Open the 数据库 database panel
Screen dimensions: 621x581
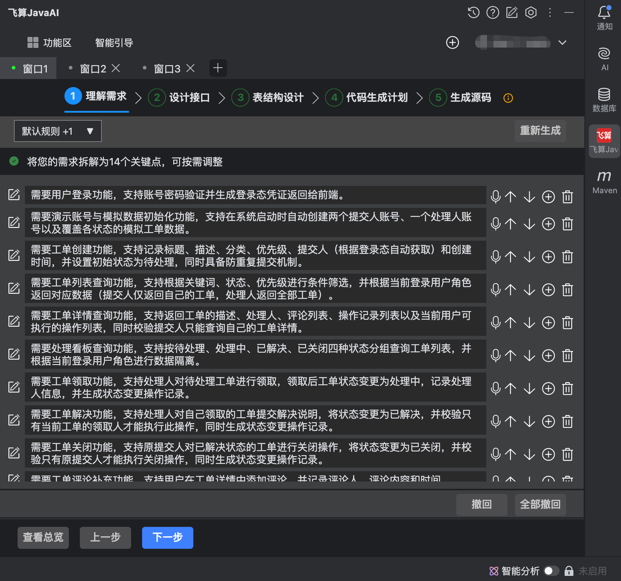tap(604, 100)
